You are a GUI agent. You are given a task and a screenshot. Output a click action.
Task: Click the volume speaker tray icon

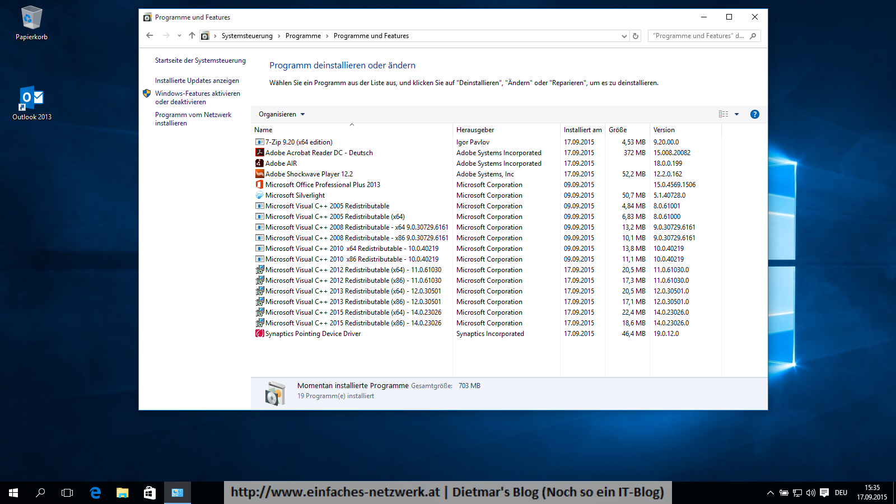tap(811, 493)
